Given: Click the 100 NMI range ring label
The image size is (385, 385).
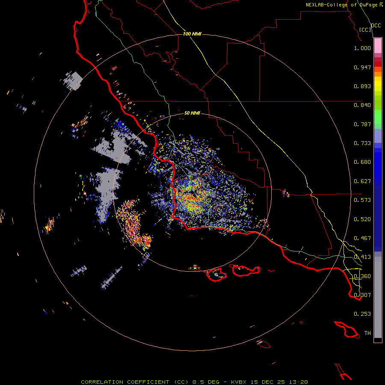Looking at the screenshot, I should coord(192,34).
